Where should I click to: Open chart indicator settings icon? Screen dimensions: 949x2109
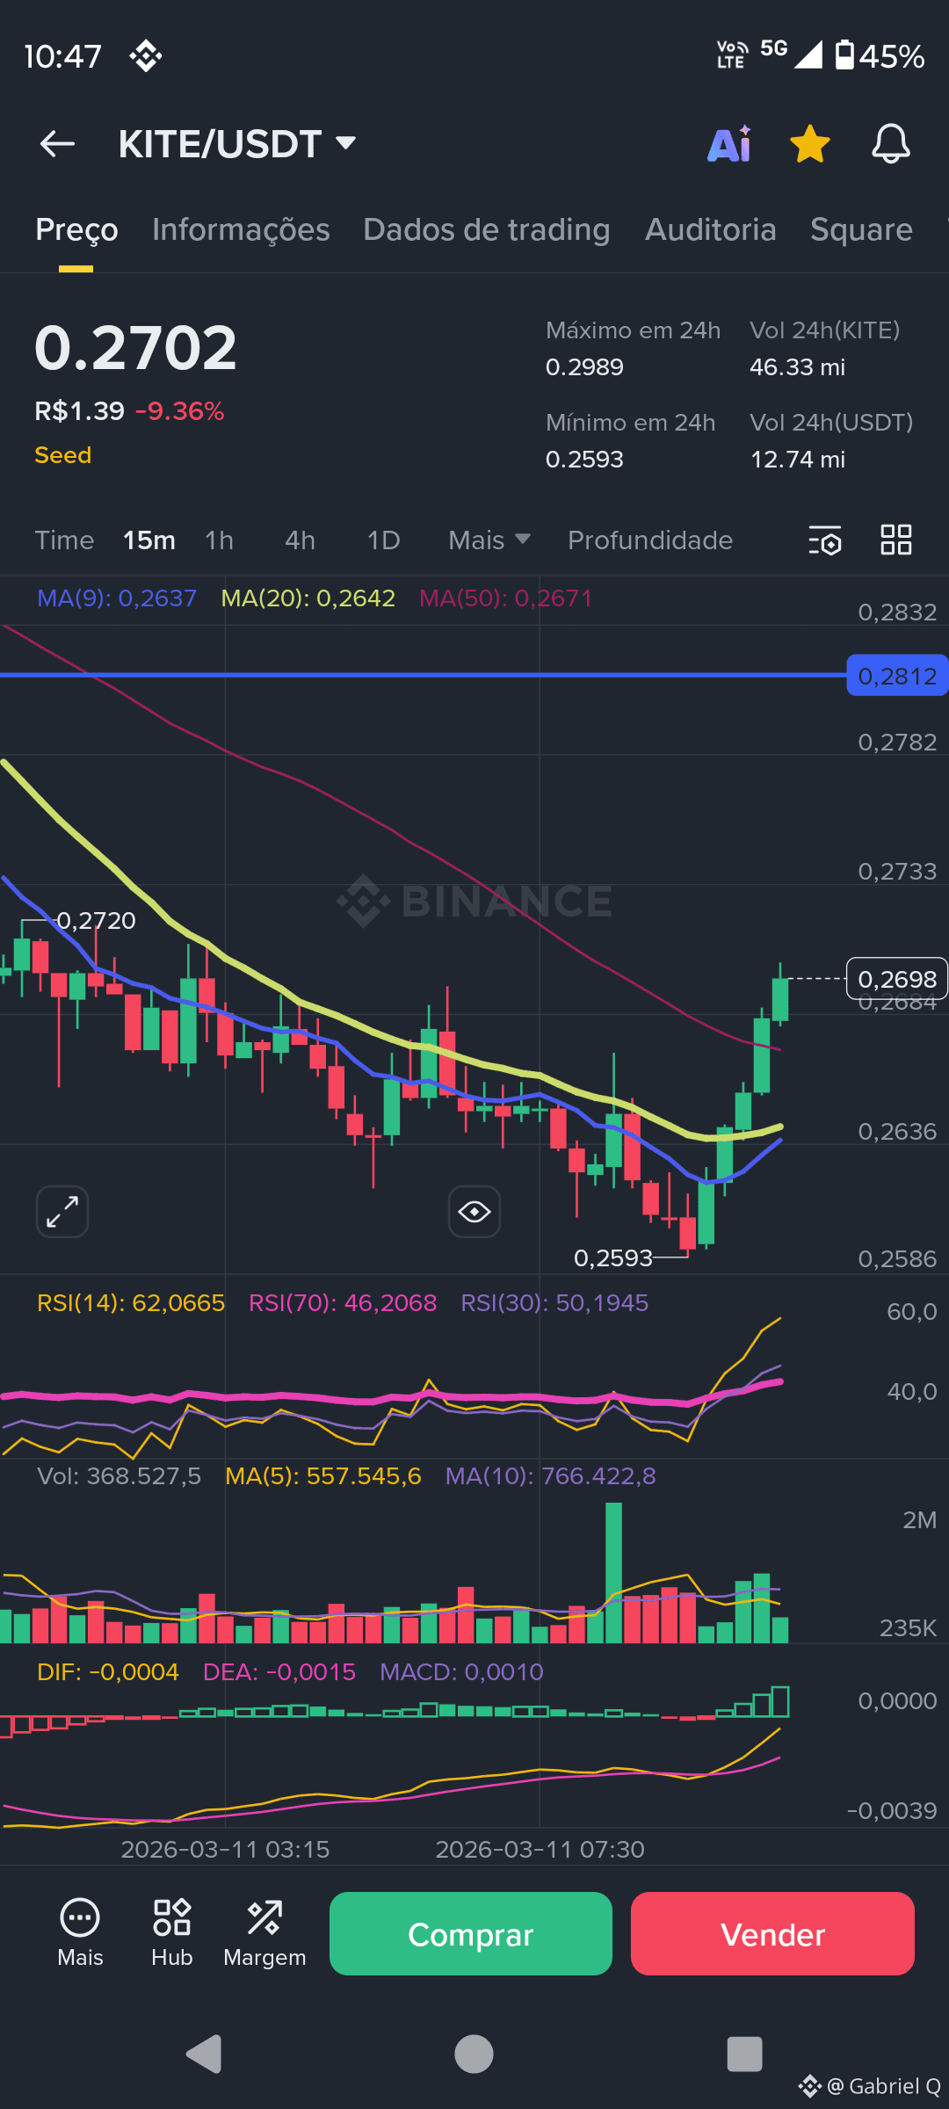pos(825,540)
